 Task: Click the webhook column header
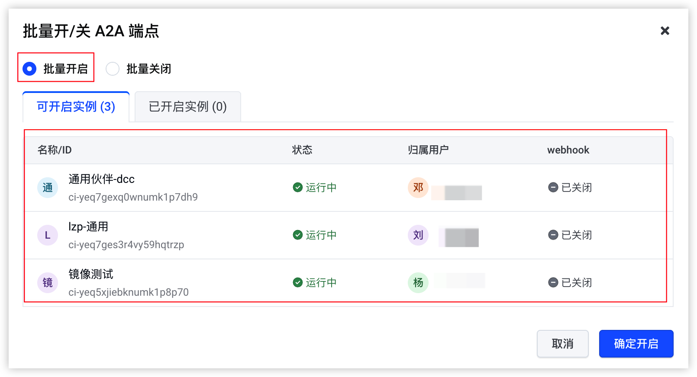[x=568, y=150]
